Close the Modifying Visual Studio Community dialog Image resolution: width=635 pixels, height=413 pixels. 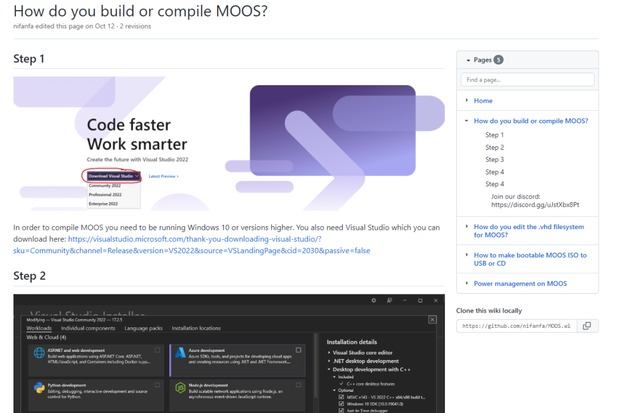pyautogui.click(x=433, y=320)
